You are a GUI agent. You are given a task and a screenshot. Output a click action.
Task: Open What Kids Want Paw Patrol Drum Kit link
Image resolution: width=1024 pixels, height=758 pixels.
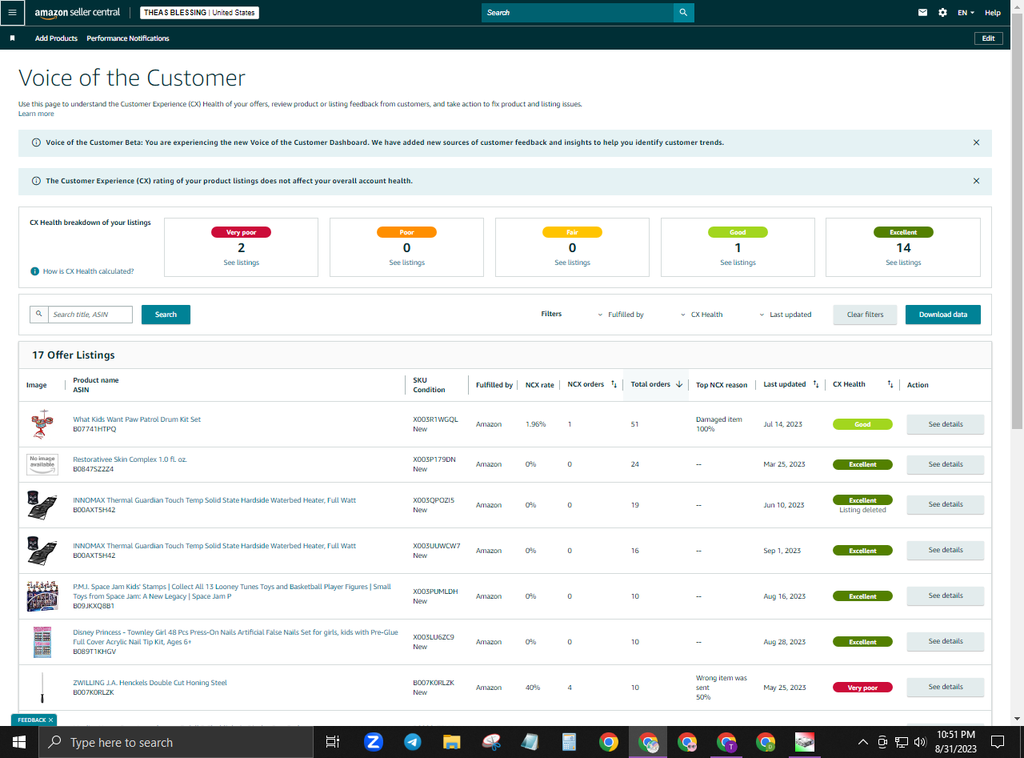click(137, 419)
